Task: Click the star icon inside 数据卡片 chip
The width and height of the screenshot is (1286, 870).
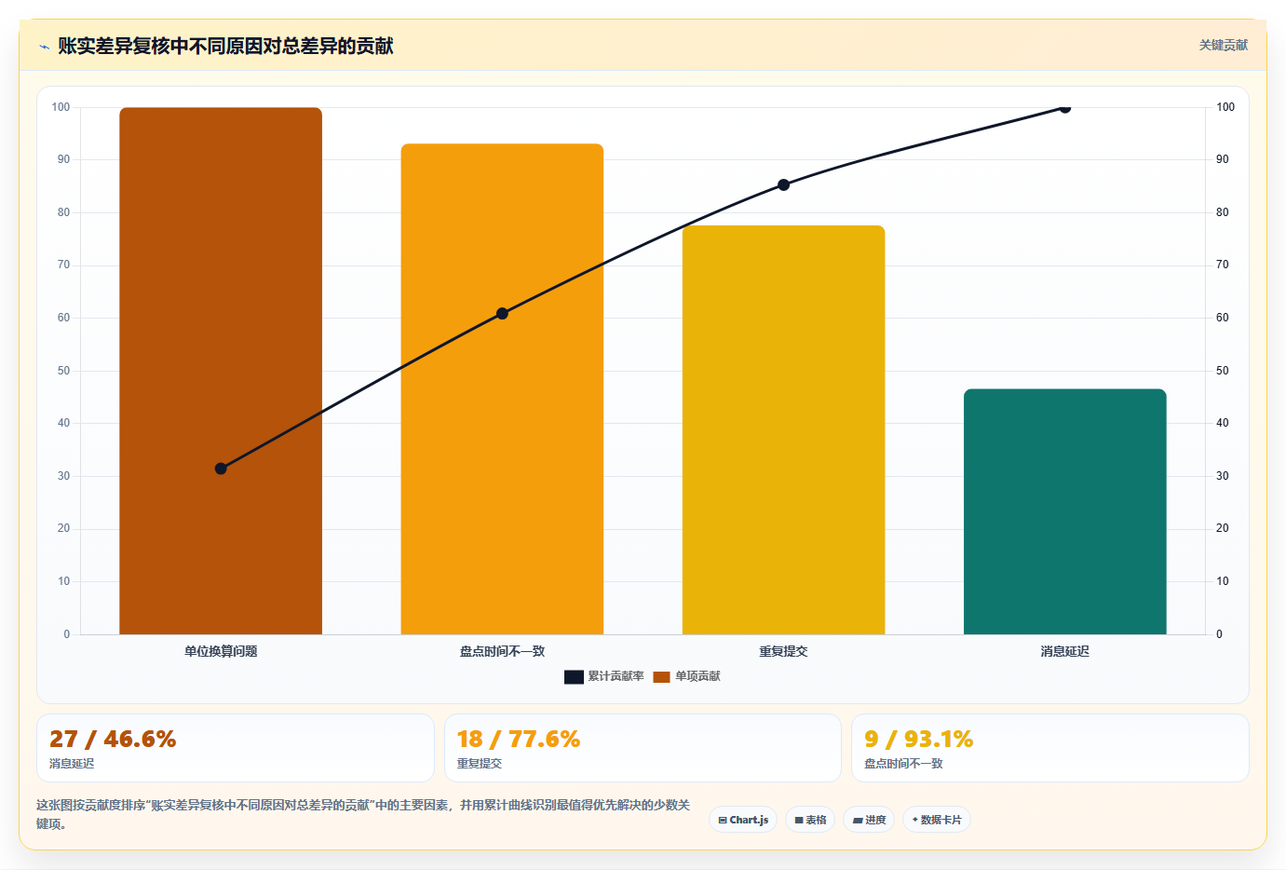Action: 915,820
